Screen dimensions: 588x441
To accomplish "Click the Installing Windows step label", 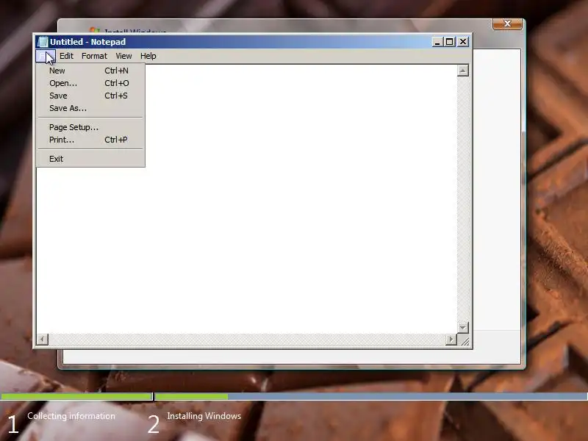I will [204, 416].
